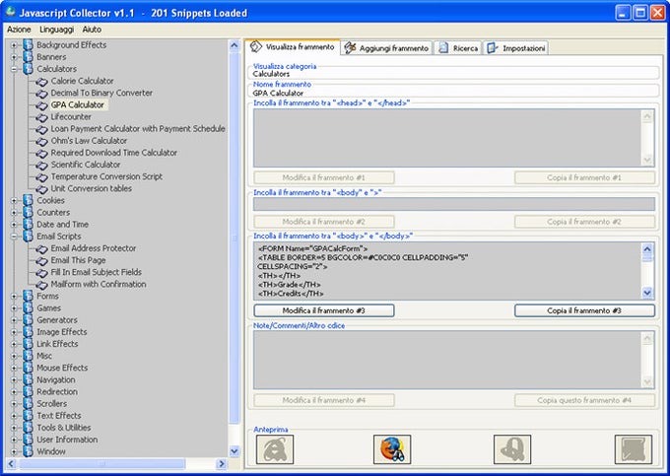Click the body snippet scroll-down arrow
The width and height of the screenshot is (670, 476).
click(647, 293)
